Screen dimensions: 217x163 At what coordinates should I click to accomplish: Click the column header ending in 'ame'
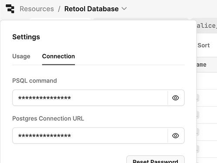(x=201, y=65)
